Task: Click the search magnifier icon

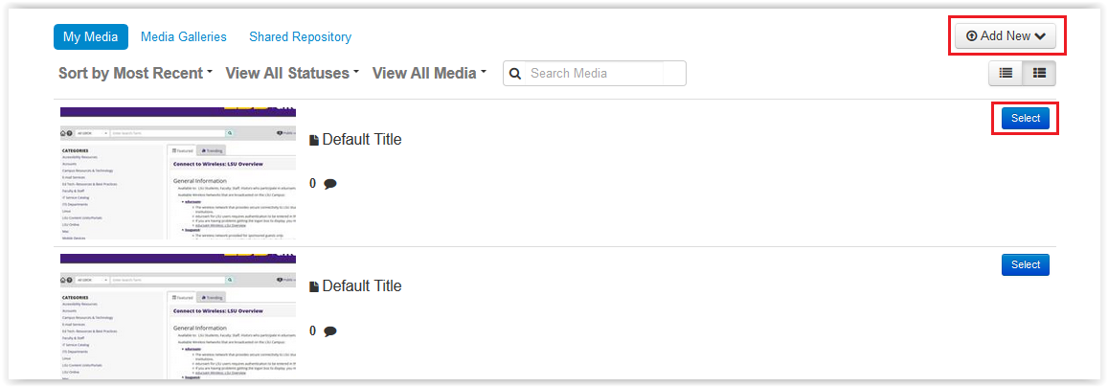Action: tap(515, 74)
